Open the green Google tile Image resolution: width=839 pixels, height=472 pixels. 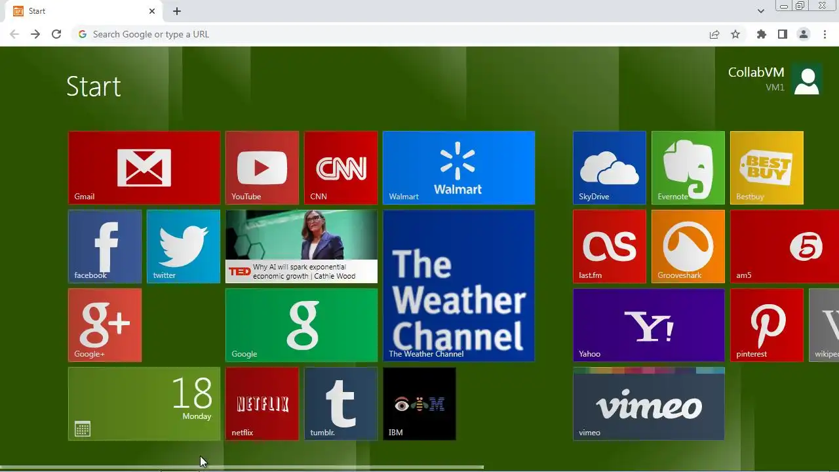[302, 325]
